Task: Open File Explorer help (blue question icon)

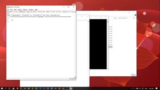Action: tap(135, 15)
